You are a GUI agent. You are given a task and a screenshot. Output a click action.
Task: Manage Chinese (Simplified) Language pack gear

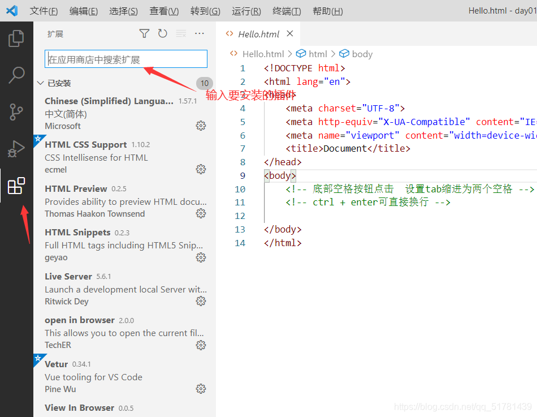(x=201, y=126)
